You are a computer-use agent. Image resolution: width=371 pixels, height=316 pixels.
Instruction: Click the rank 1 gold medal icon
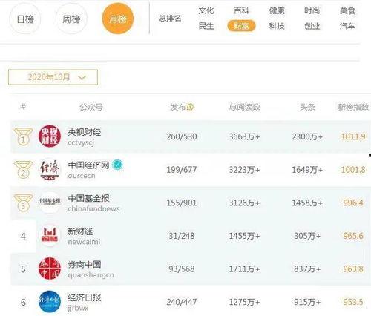point(23,136)
